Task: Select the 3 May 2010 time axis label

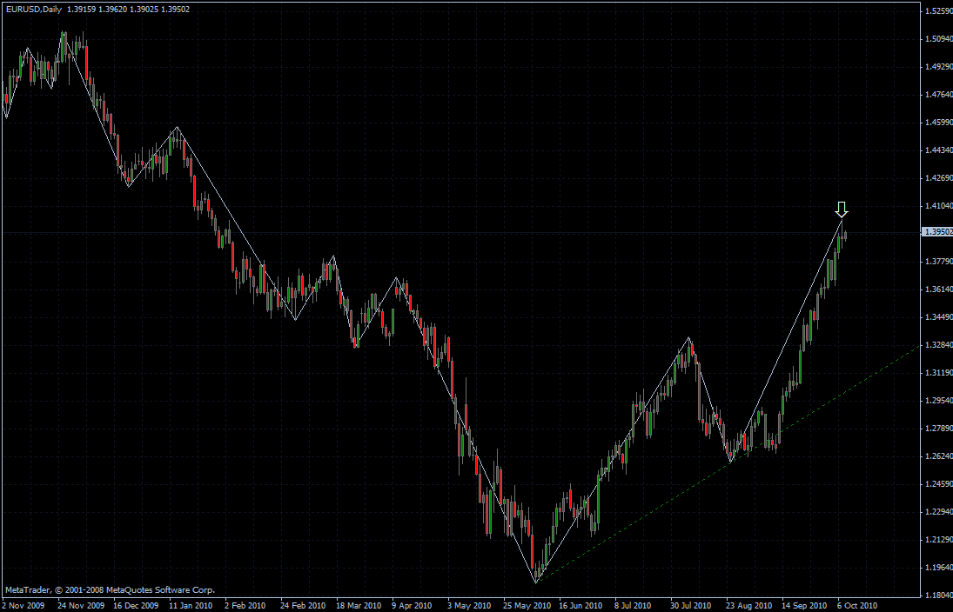Action: [x=468, y=605]
